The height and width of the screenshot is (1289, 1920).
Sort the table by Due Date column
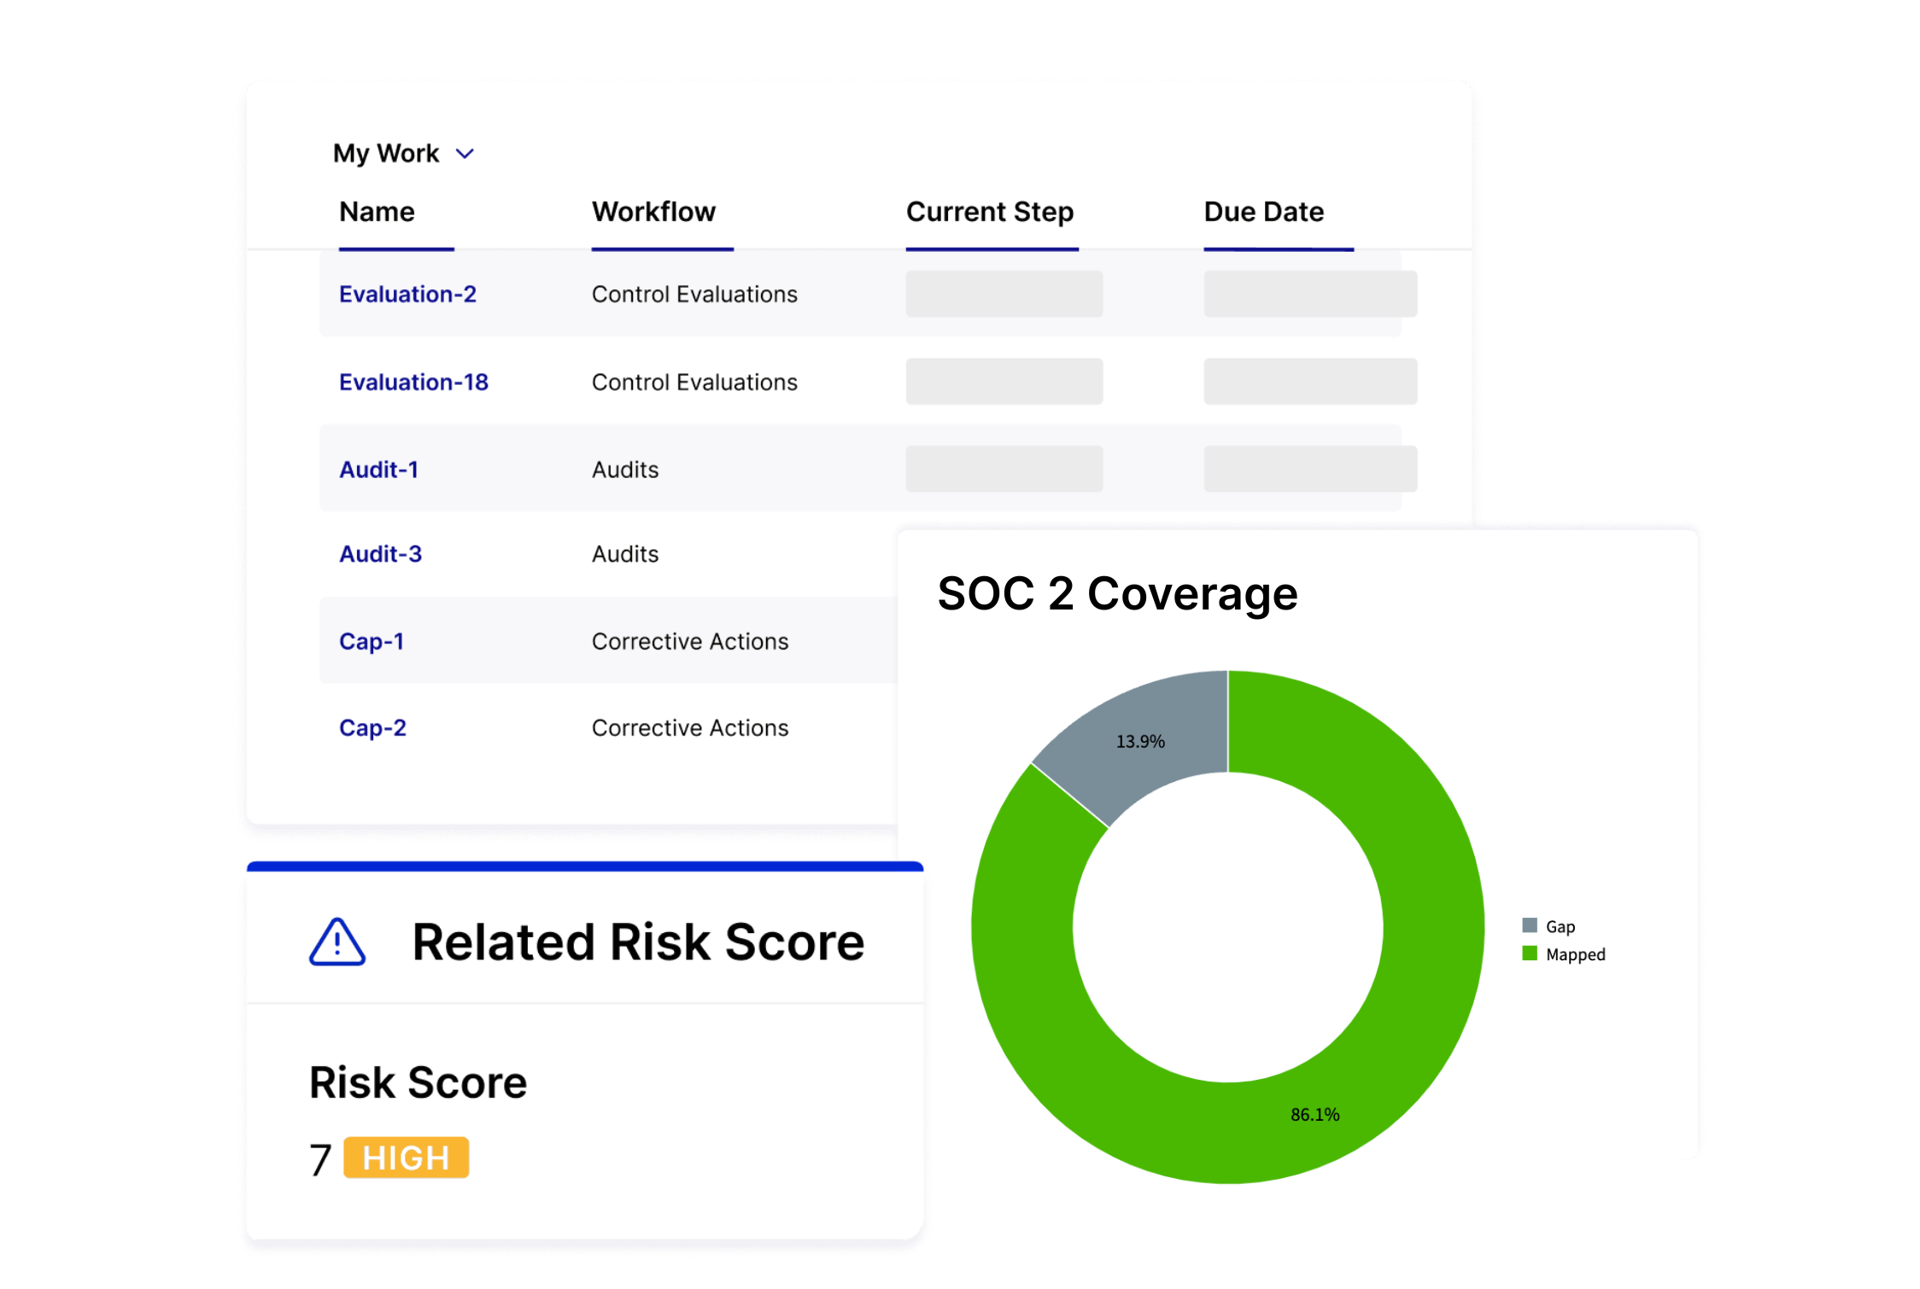pos(1264,213)
